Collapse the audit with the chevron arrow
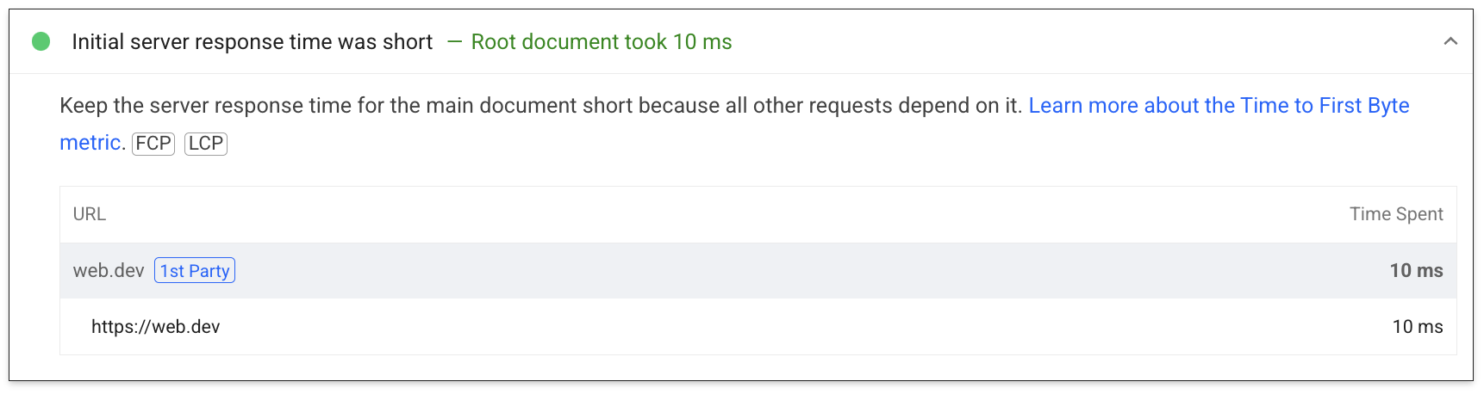Image resolution: width=1484 pixels, height=394 pixels. [x=1450, y=41]
